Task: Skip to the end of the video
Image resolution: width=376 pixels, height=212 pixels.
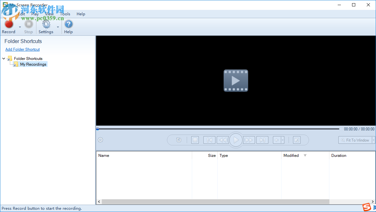Action: click(x=262, y=140)
